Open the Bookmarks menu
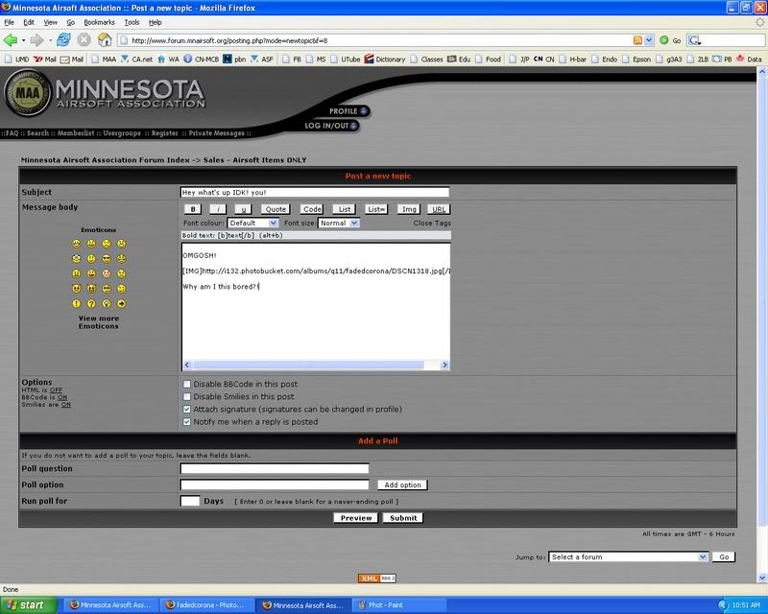 click(98, 21)
